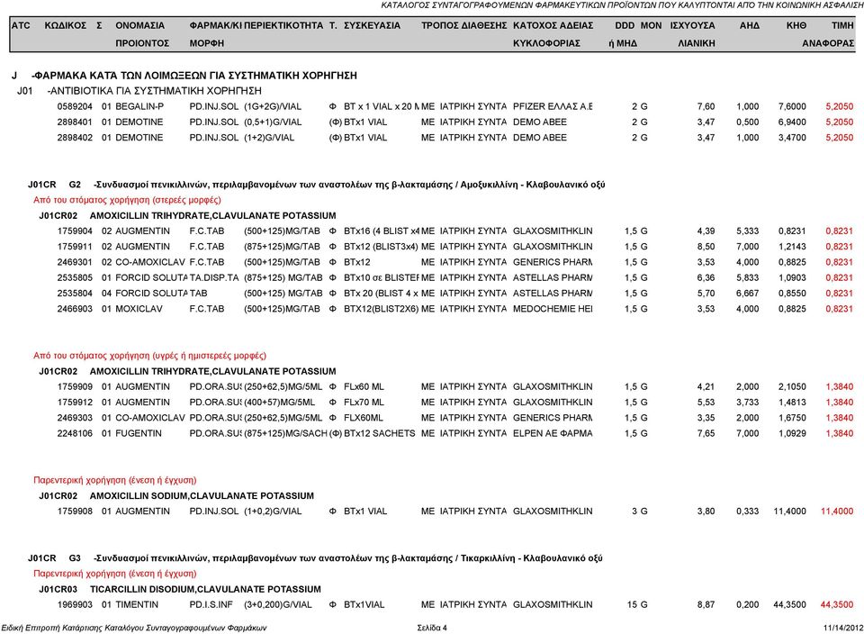Image resolution: width=864 pixels, height=634 pixels.
Task: Select product code 0589204
Action: (75, 106)
